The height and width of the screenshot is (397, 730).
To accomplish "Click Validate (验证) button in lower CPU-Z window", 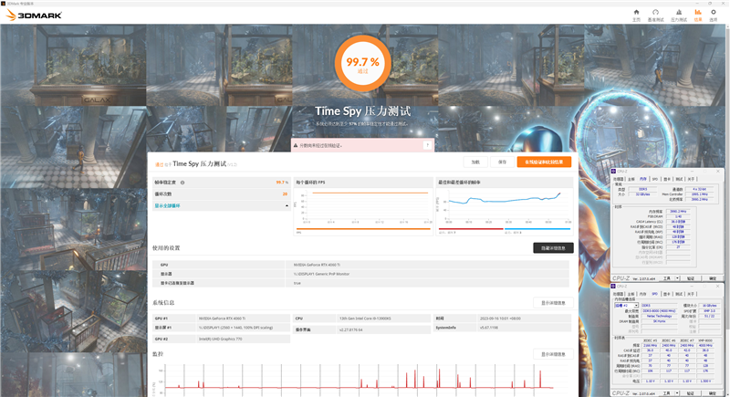I will [x=691, y=393].
